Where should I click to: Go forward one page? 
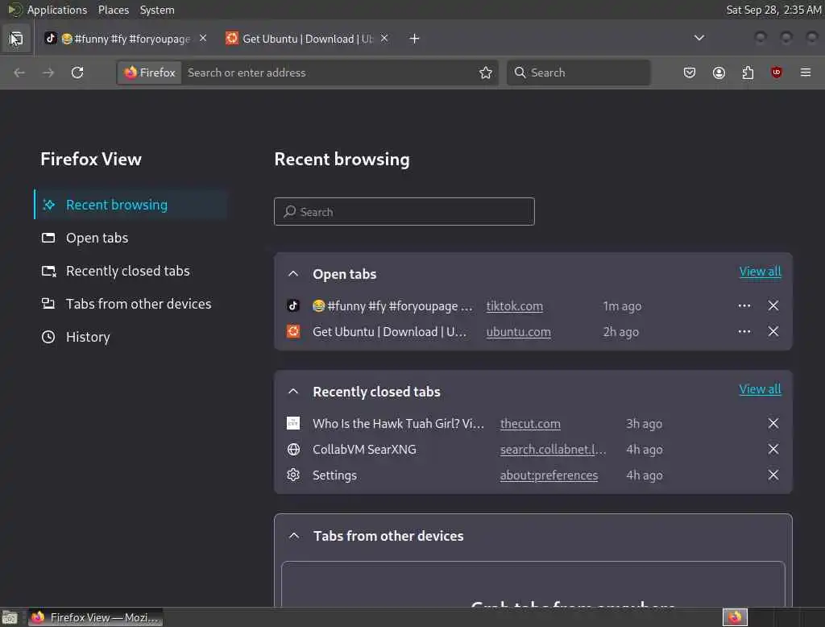(48, 73)
